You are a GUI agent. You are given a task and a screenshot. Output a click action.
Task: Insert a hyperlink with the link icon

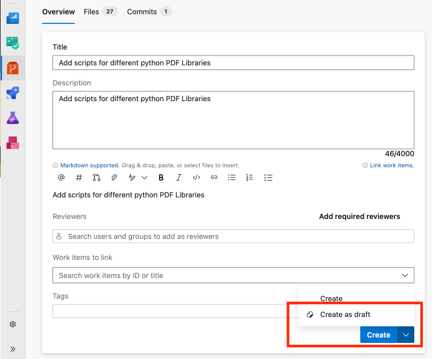coord(214,177)
